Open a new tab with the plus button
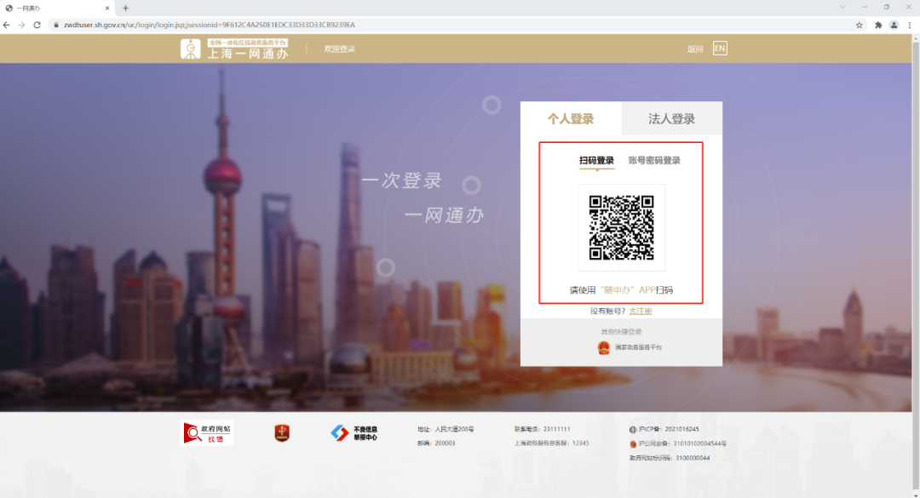This screenshot has height=498, width=920. (x=124, y=8)
